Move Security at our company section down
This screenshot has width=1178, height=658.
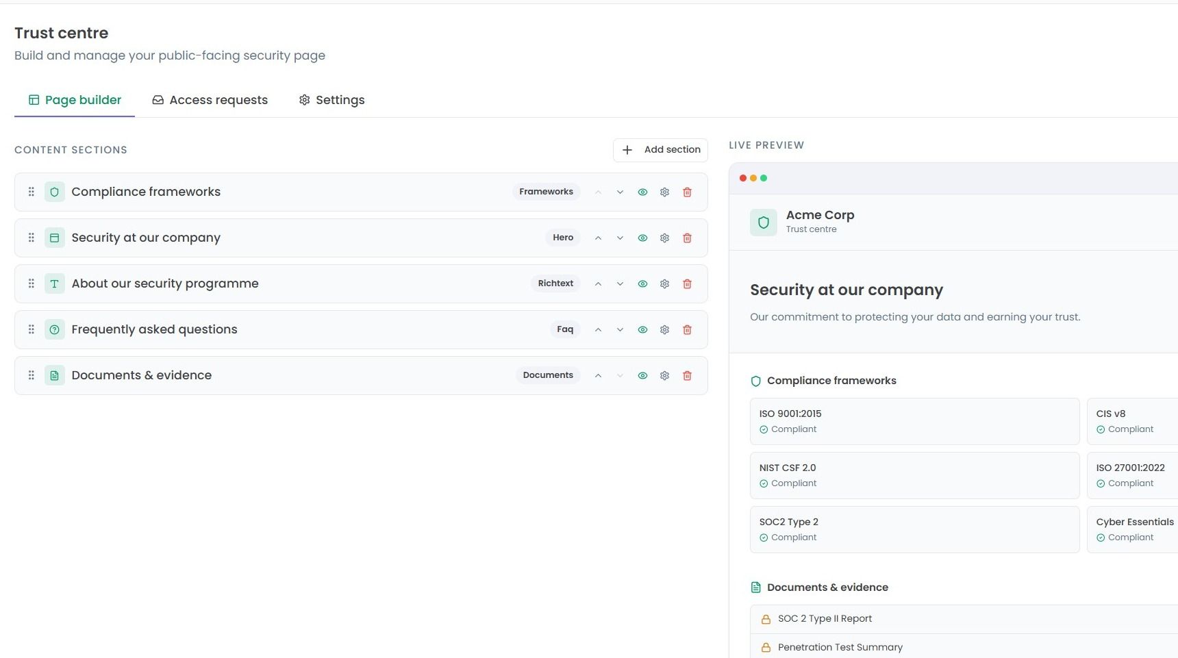coord(620,238)
